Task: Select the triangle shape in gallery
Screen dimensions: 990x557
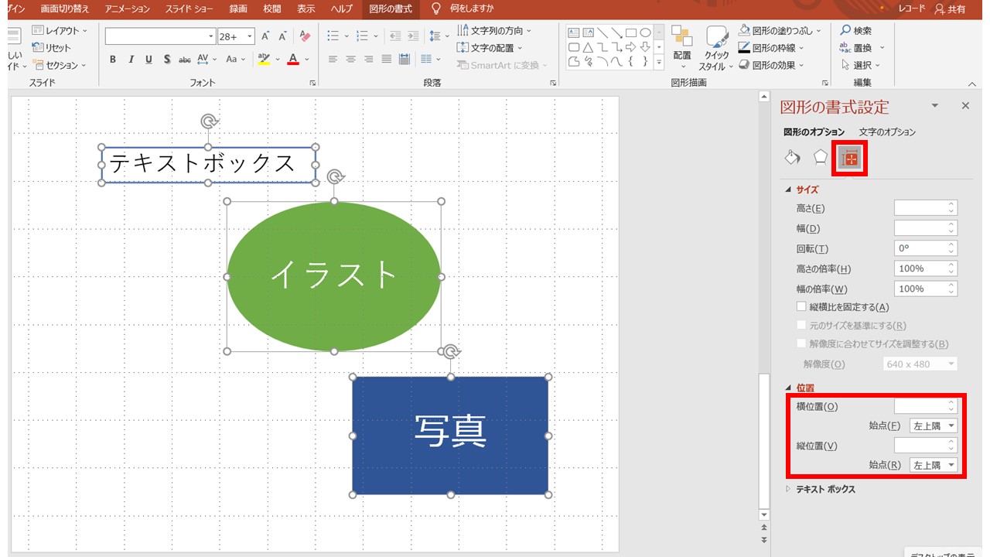Action: point(588,47)
